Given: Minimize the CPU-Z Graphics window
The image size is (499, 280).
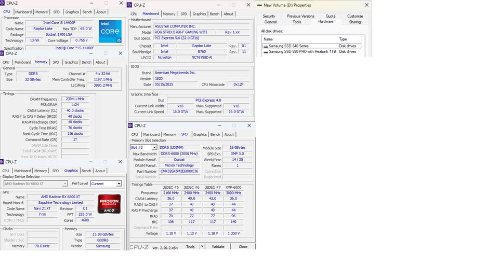Looking at the screenshot, I should tap(90, 162).
